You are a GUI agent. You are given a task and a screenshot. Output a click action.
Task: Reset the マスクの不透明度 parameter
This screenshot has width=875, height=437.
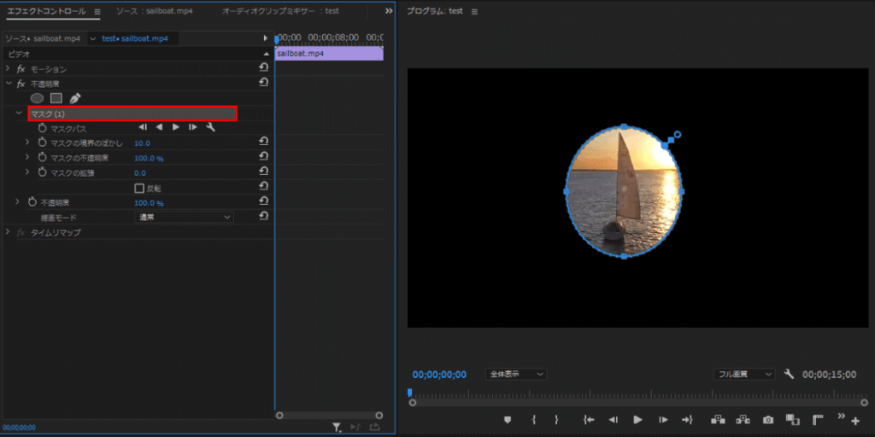264,158
